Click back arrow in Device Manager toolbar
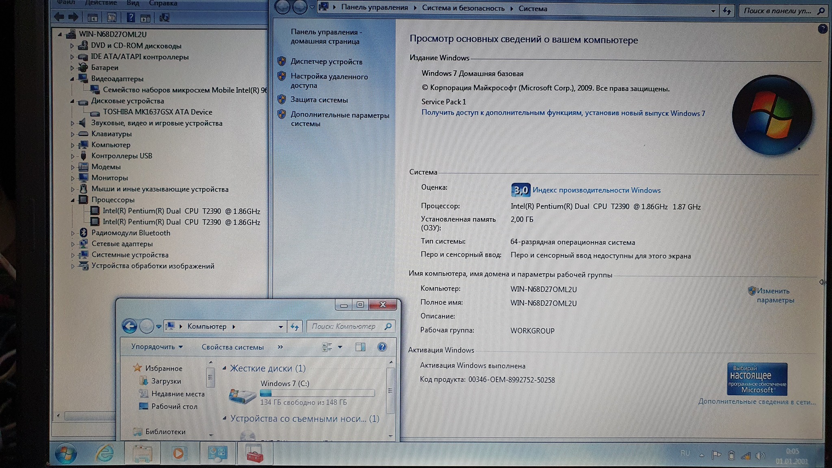The image size is (832, 468). (59, 17)
